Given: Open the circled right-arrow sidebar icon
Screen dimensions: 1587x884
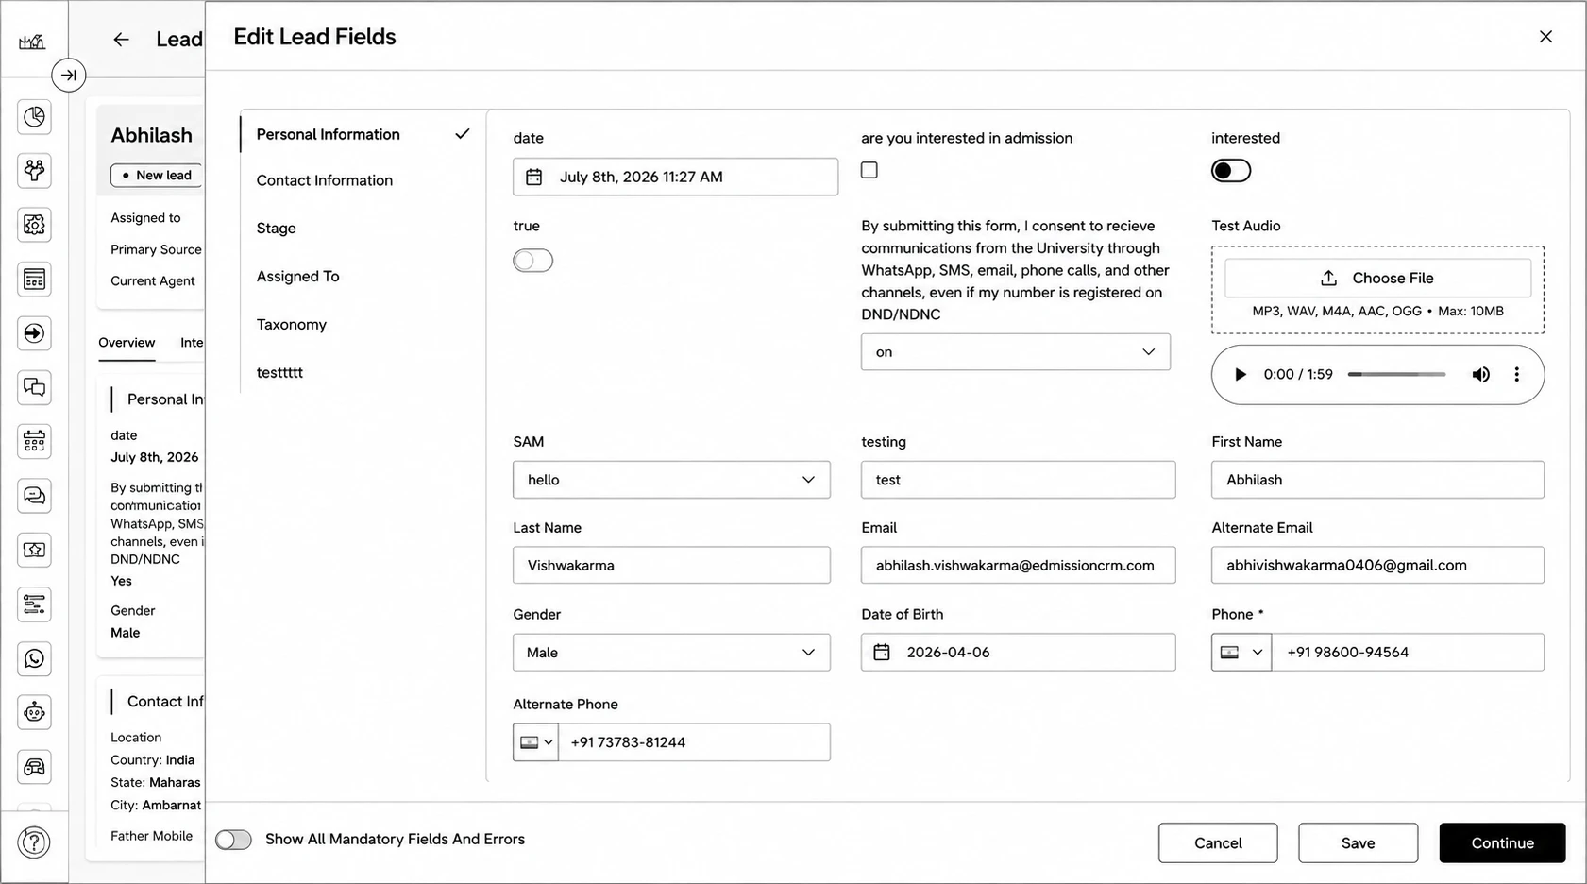Looking at the screenshot, I should (x=34, y=333).
